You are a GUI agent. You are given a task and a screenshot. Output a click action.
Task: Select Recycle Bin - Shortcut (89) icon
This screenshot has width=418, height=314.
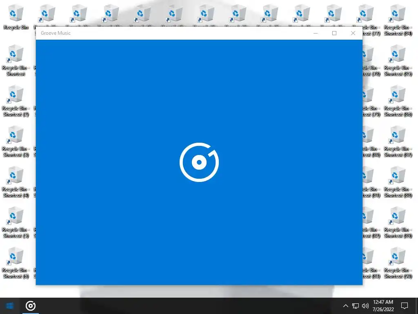398,223
